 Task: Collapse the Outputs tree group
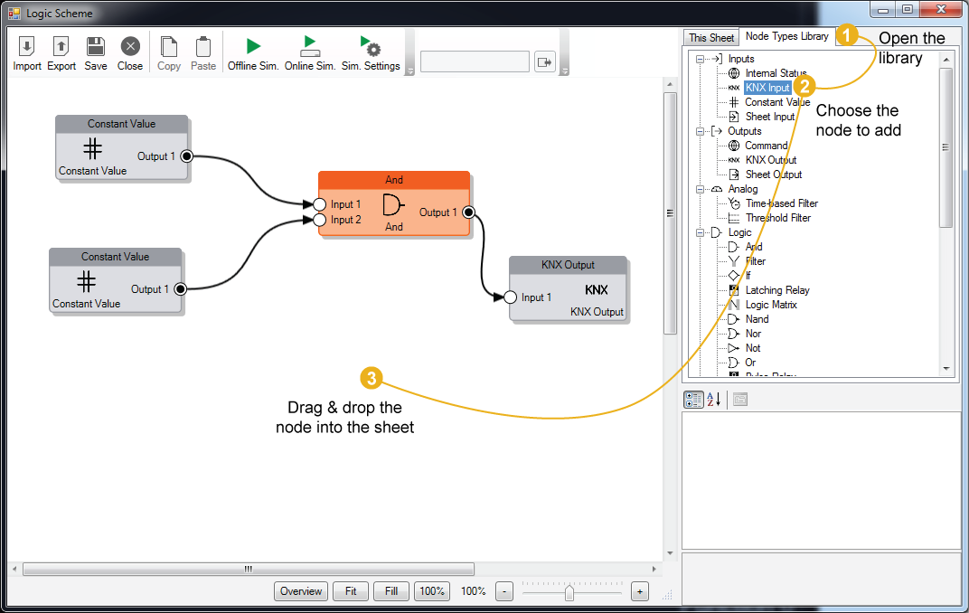(x=700, y=131)
